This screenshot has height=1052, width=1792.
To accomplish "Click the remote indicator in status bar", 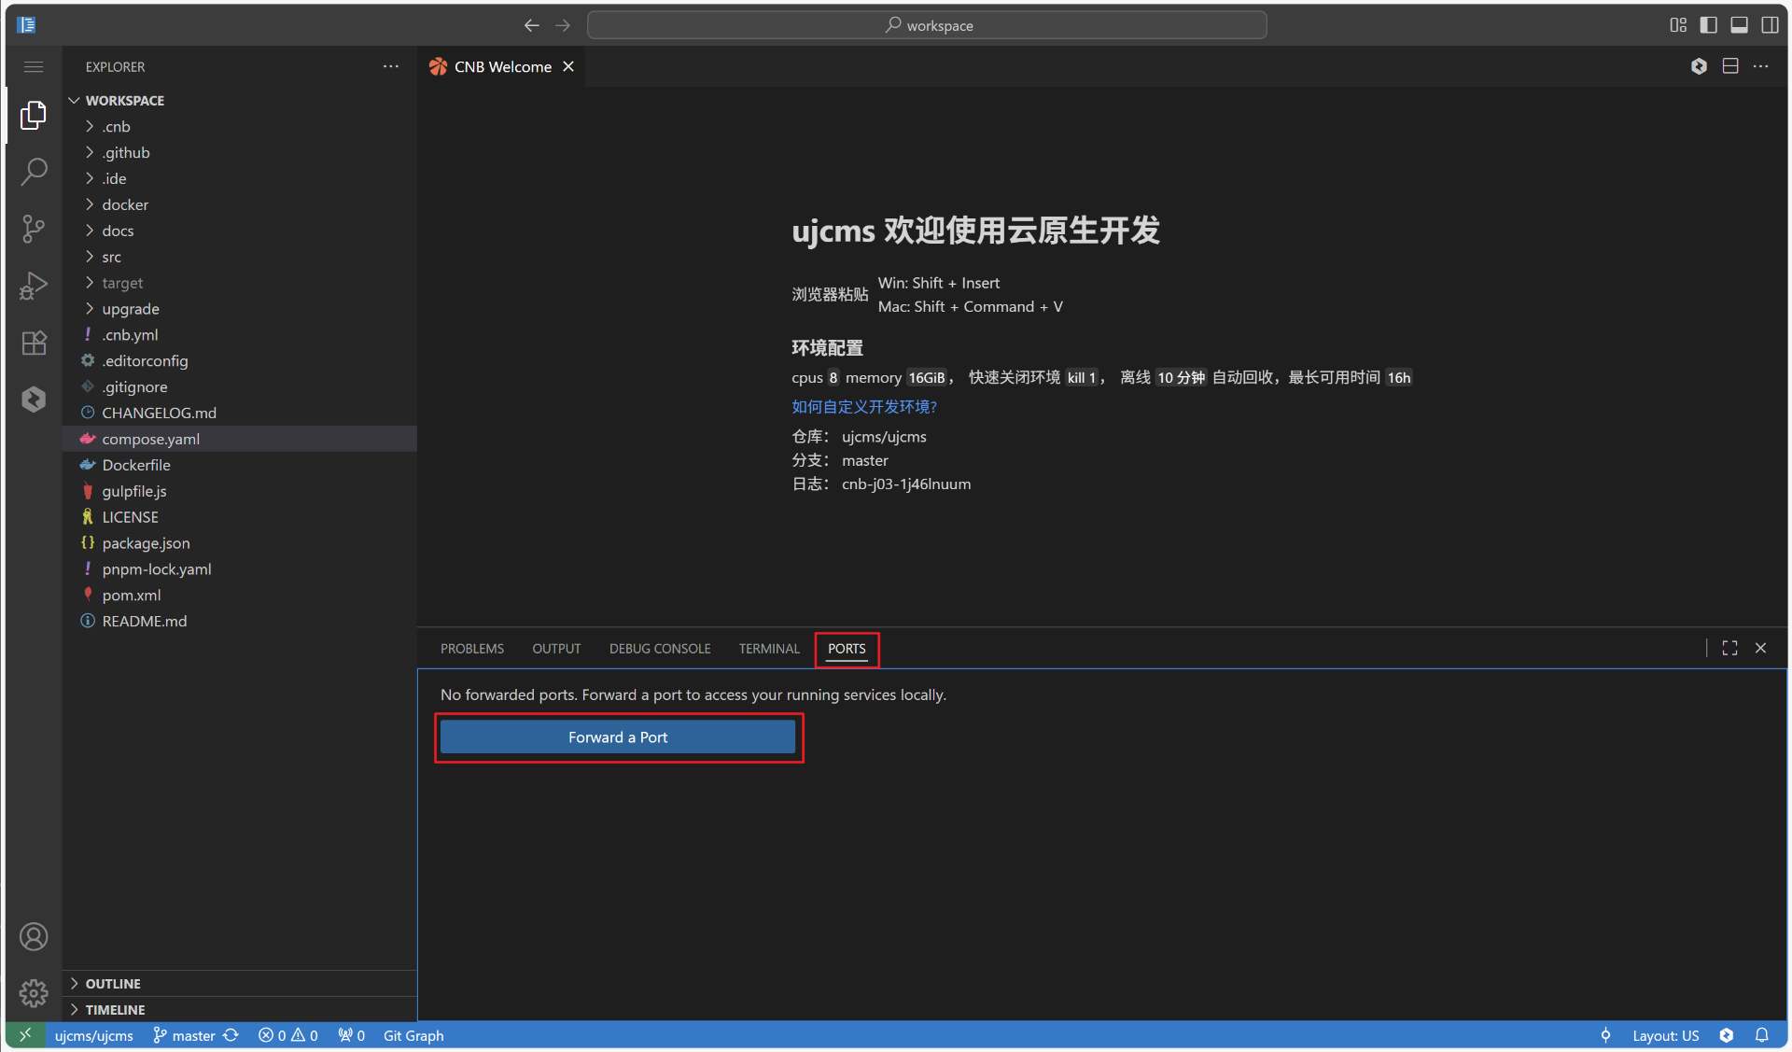I will (25, 1035).
